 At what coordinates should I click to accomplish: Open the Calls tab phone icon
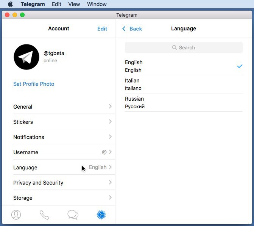pos(44,215)
